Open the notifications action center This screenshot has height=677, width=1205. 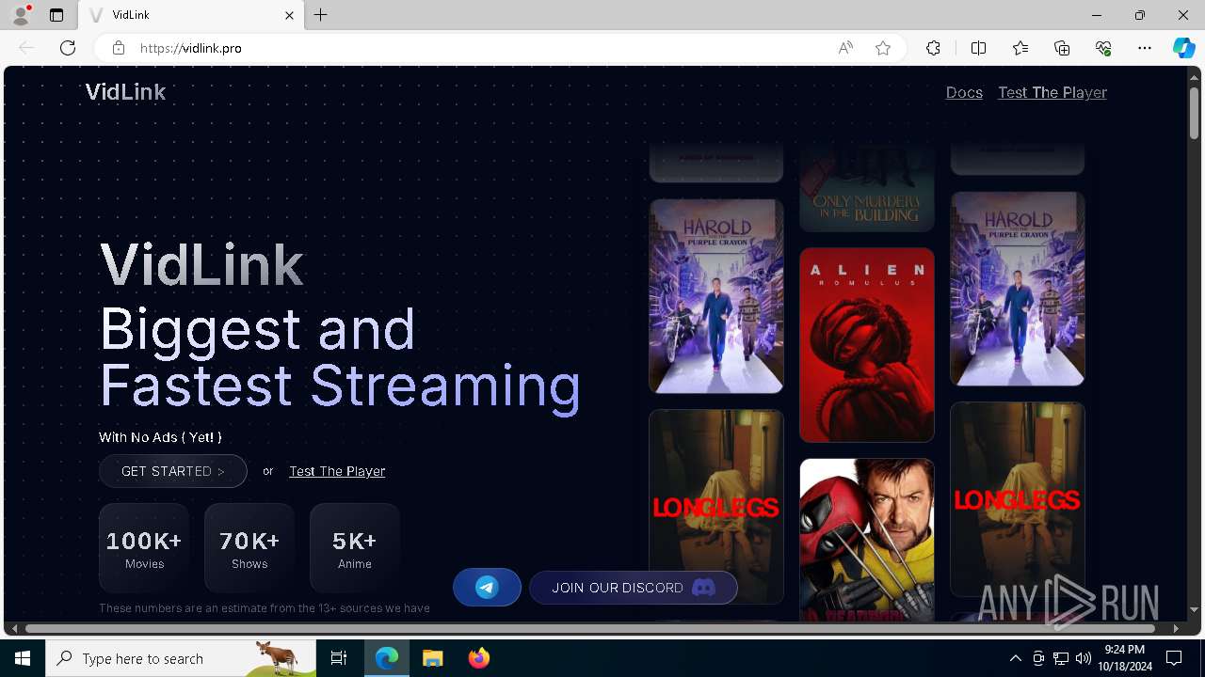pos(1174,658)
